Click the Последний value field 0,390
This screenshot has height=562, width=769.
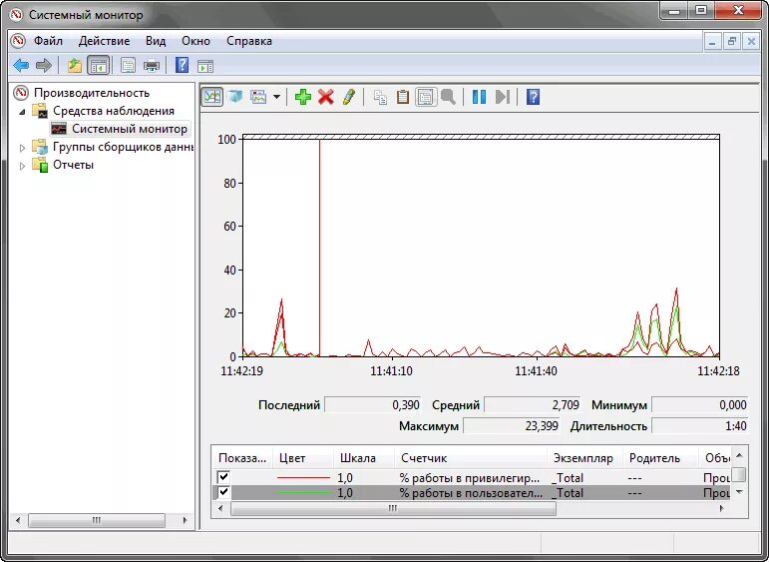(373, 405)
